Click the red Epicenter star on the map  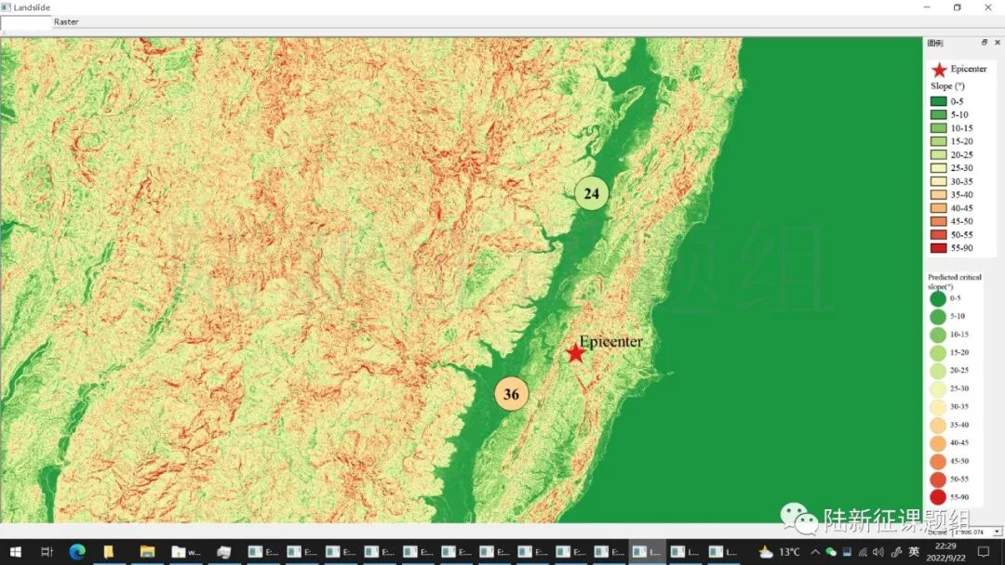(575, 353)
